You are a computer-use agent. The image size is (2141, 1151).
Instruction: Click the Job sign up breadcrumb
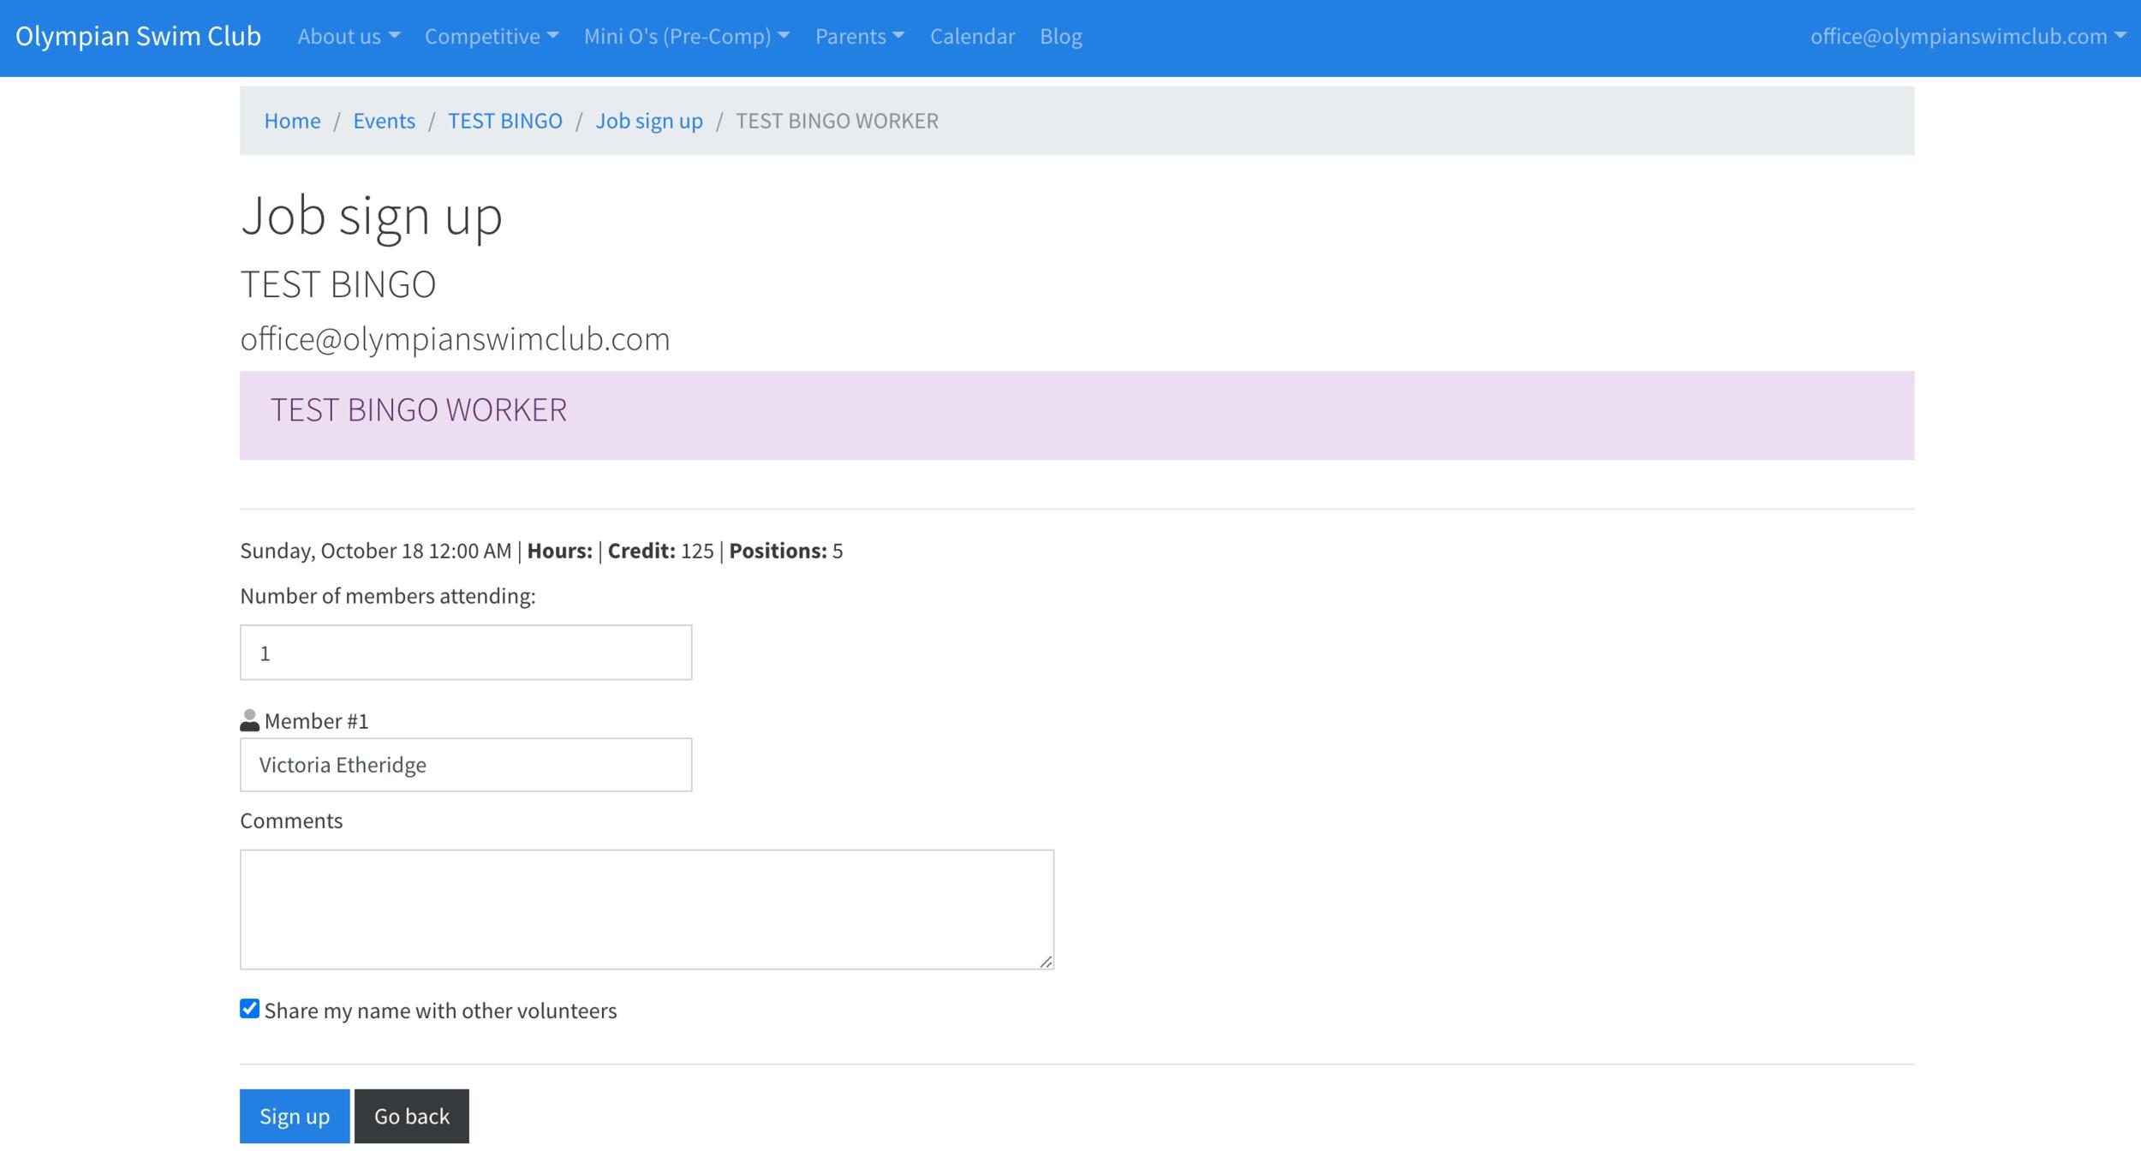click(x=649, y=121)
